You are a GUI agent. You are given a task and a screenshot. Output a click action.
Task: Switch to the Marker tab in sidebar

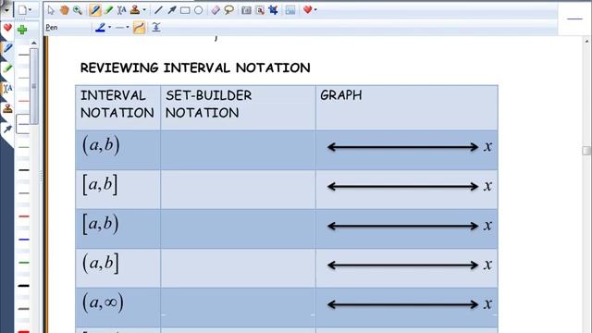pyautogui.click(x=7, y=68)
